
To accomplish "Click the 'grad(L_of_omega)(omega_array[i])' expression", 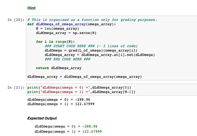I will click(103, 50).
